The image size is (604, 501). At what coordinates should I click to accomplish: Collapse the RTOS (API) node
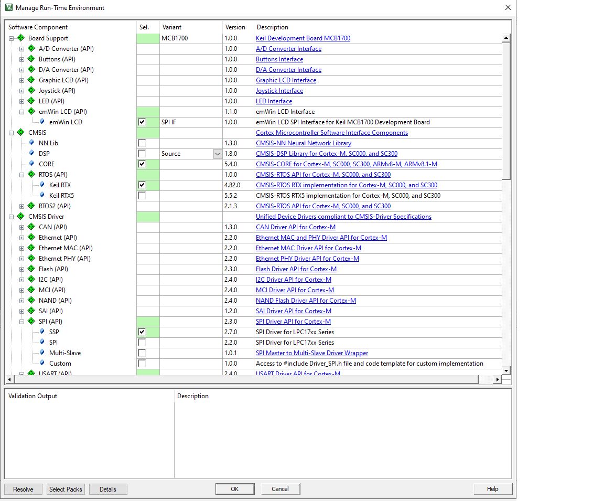click(x=21, y=175)
